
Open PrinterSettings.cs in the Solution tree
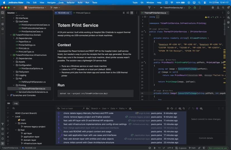click(x=27, y=45)
